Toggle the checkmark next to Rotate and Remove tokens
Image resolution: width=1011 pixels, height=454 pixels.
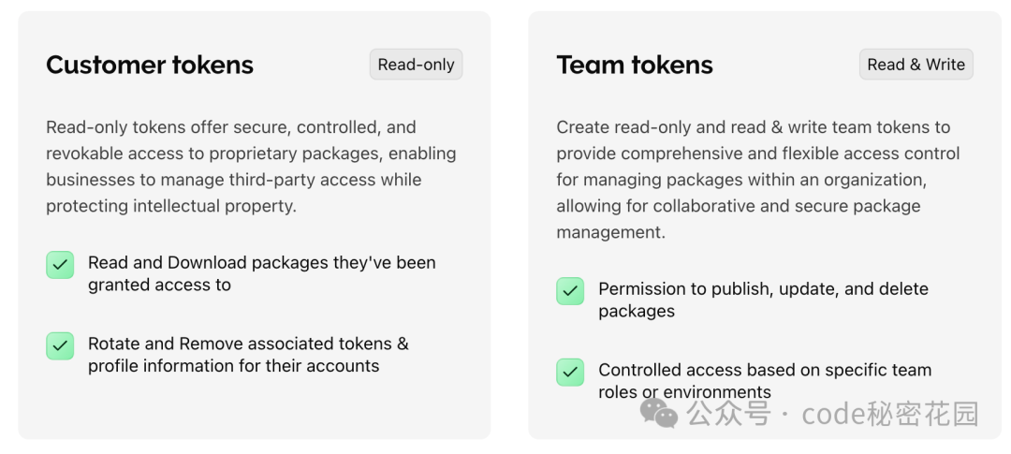click(60, 345)
